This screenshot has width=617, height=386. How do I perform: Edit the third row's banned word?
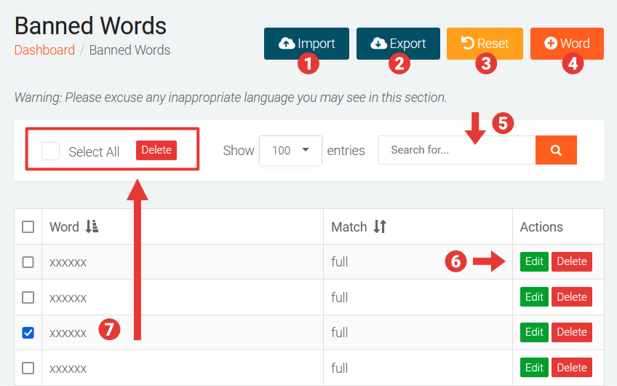pyautogui.click(x=534, y=332)
